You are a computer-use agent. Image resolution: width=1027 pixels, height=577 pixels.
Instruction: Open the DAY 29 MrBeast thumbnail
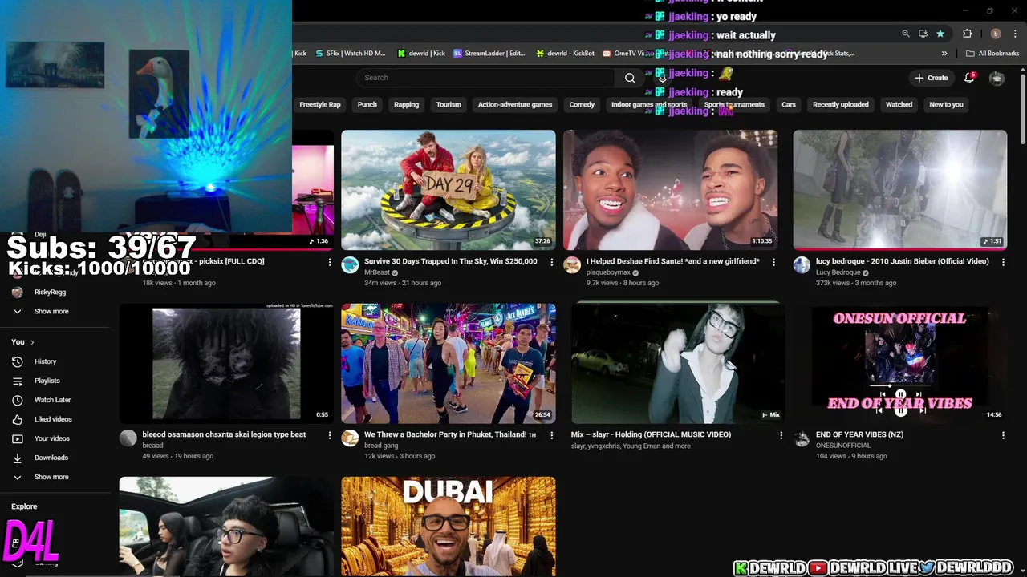pos(448,190)
